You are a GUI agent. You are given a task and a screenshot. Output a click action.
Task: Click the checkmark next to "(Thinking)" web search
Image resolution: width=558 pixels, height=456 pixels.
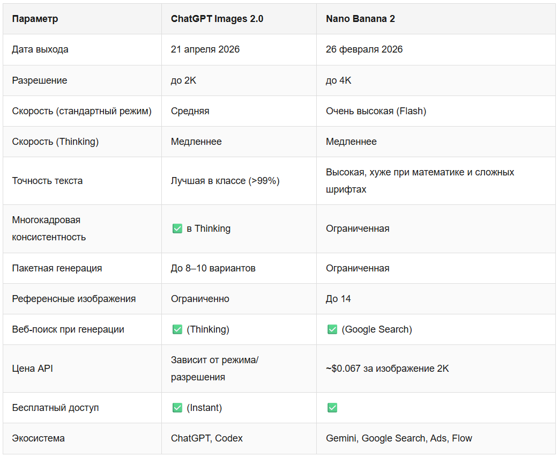(x=177, y=329)
